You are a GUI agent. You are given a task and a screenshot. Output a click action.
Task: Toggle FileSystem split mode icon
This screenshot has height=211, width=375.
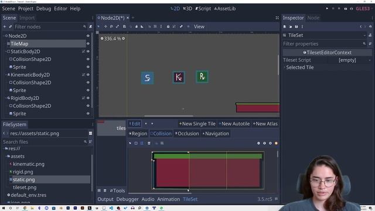[x=90, y=134]
